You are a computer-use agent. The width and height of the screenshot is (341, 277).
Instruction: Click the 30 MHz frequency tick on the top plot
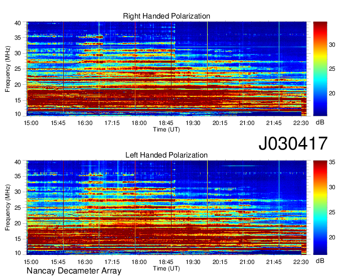coord(18,53)
